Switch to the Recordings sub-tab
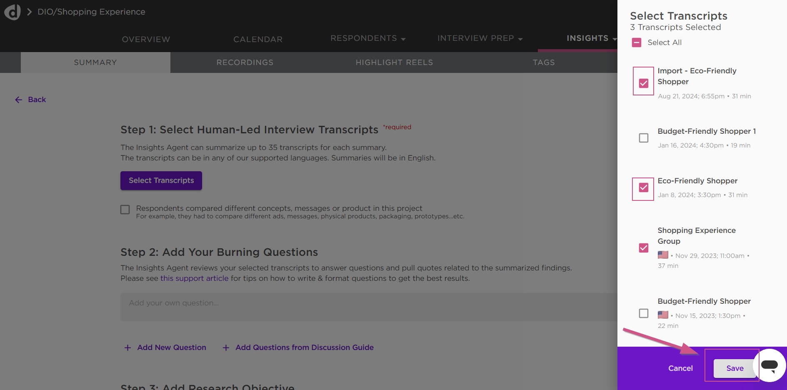 pos(245,62)
